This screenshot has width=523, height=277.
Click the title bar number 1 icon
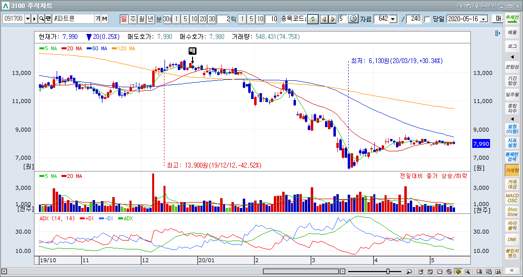[x=460, y=6]
